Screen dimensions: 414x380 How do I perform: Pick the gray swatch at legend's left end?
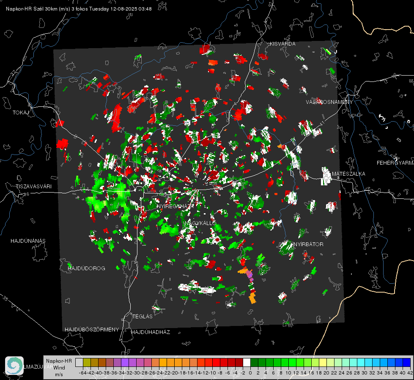click(x=79, y=362)
